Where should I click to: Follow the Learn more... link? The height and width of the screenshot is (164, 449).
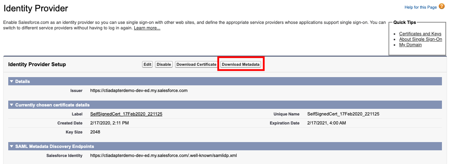tap(147, 28)
